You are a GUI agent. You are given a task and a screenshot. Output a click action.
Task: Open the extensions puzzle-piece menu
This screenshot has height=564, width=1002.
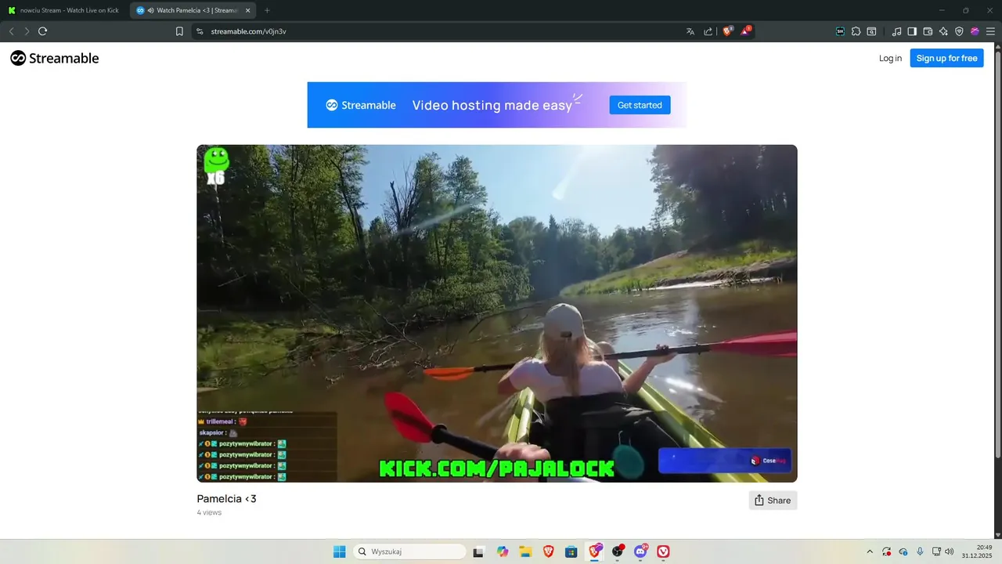pos(856,31)
